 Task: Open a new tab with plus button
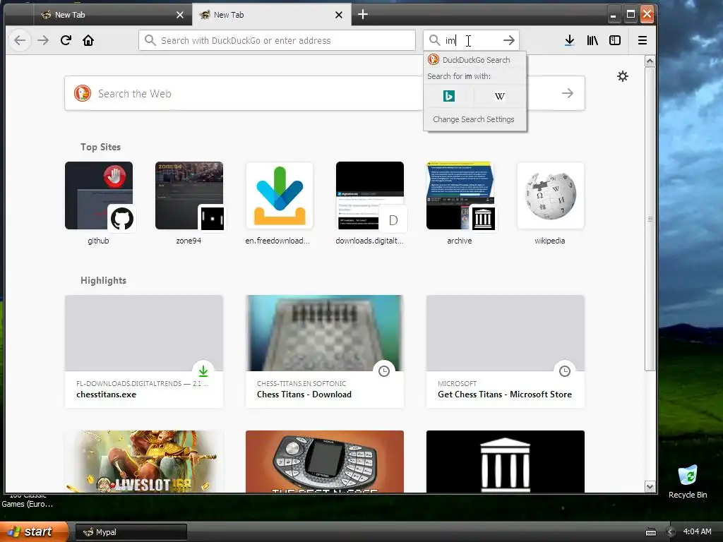[363, 15]
